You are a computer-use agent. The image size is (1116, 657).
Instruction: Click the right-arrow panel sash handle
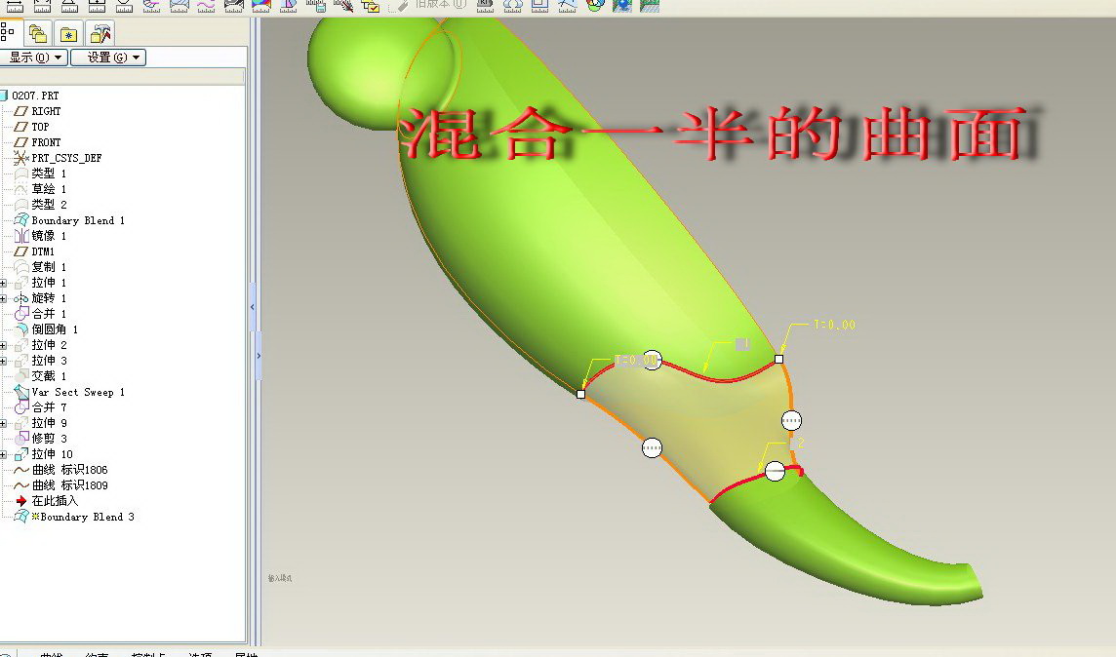(x=259, y=356)
